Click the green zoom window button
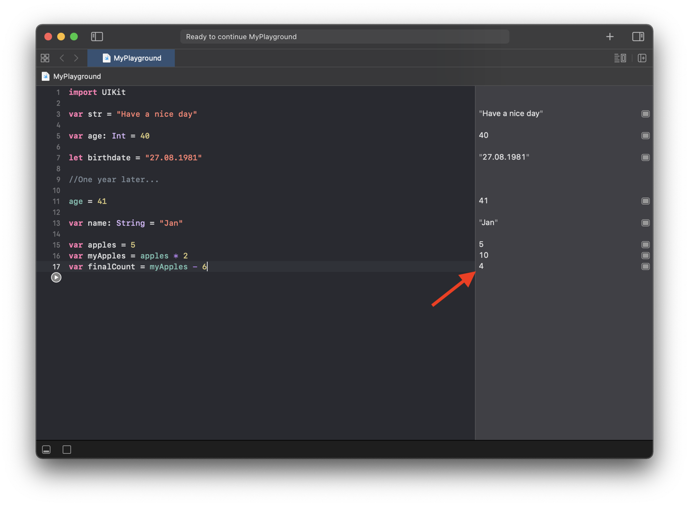Screen dimensions: 689x506 (x=74, y=36)
